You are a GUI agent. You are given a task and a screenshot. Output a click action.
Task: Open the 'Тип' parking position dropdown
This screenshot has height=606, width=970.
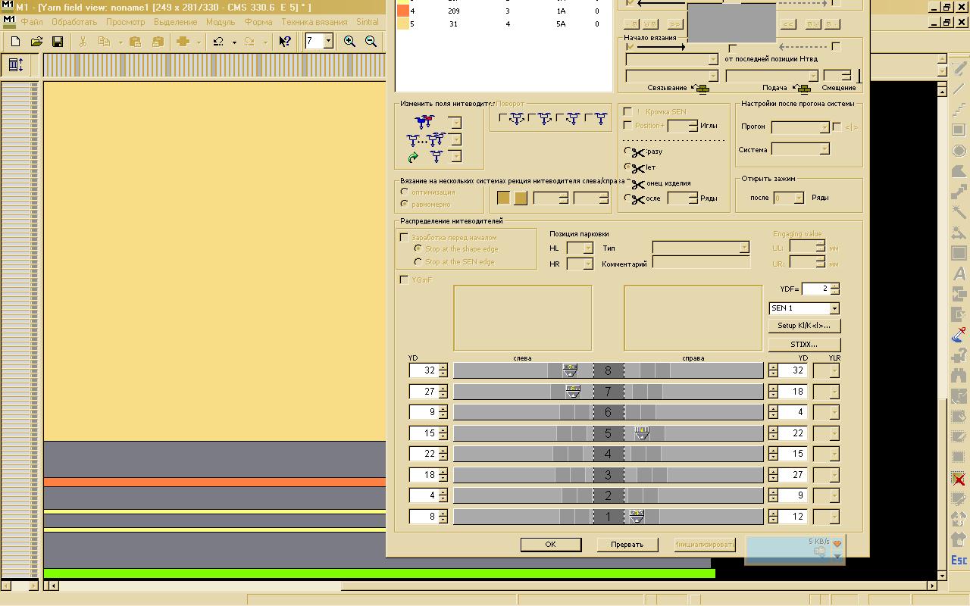pyautogui.click(x=744, y=248)
